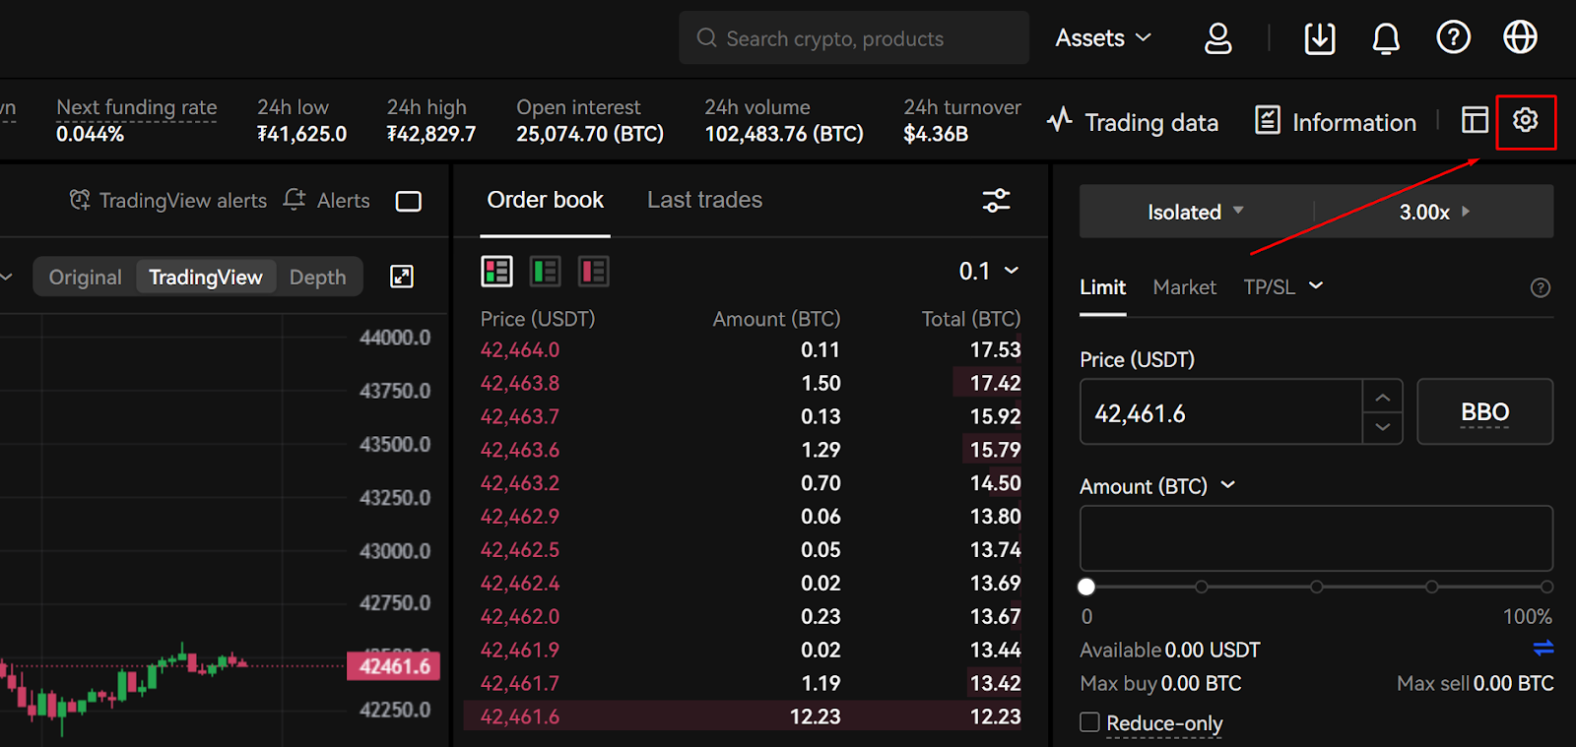Expand chart to fullscreen icon
This screenshot has height=747, width=1576.
coord(402,277)
